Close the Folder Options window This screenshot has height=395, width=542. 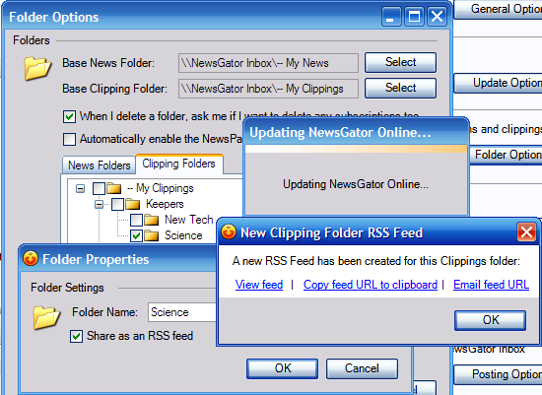click(x=437, y=16)
